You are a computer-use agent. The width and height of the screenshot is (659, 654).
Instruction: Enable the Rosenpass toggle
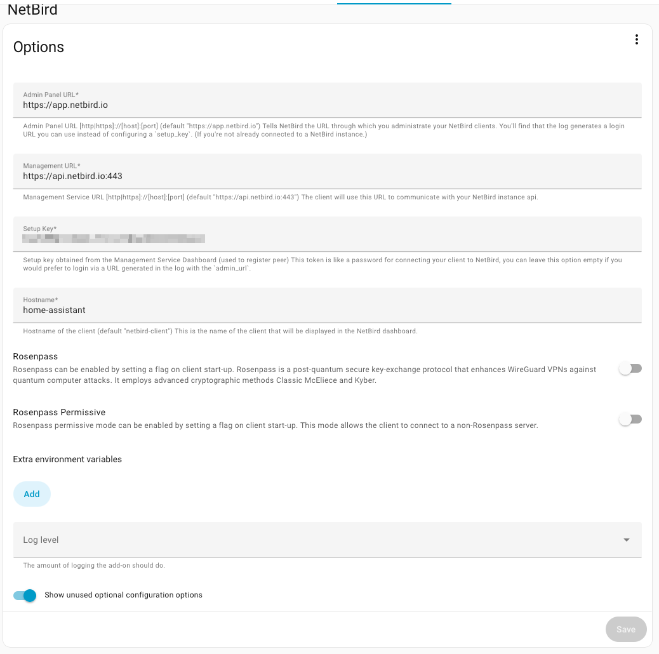630,369
